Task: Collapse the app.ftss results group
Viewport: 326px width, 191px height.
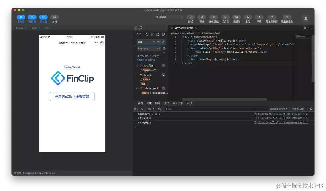Action: (x=137, y=66)
